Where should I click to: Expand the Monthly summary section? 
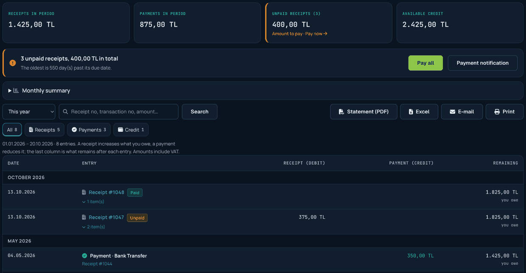263,90
